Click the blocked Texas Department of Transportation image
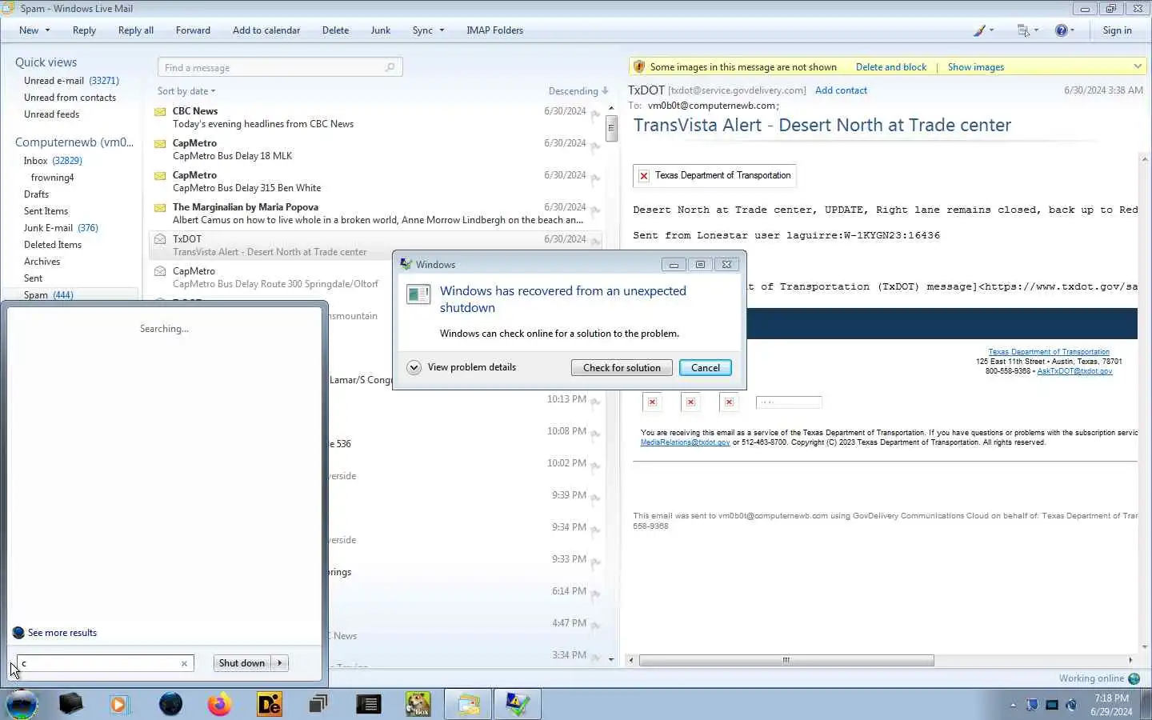 pyautogui.click(x=714, y=175)
